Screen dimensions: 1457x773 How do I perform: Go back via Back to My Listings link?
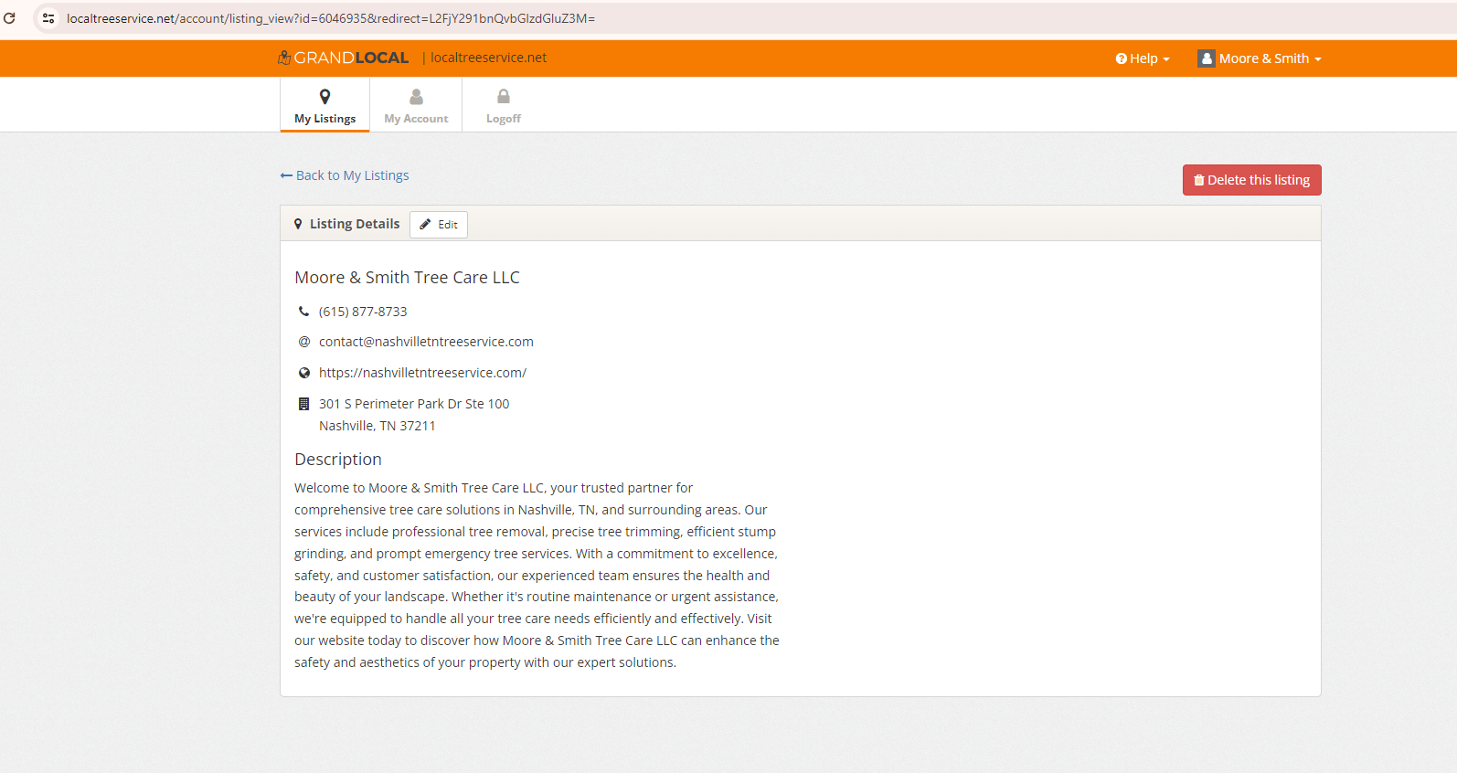coord(345,175)
